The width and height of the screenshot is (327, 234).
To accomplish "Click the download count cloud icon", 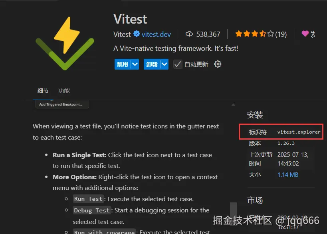I will 189,34.
